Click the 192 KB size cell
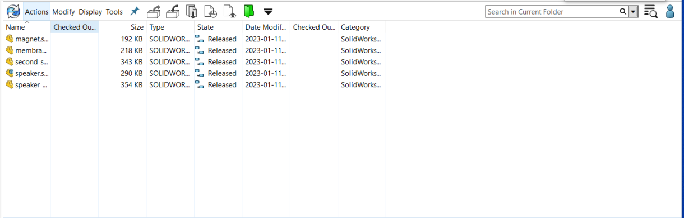 pos(132,39)
